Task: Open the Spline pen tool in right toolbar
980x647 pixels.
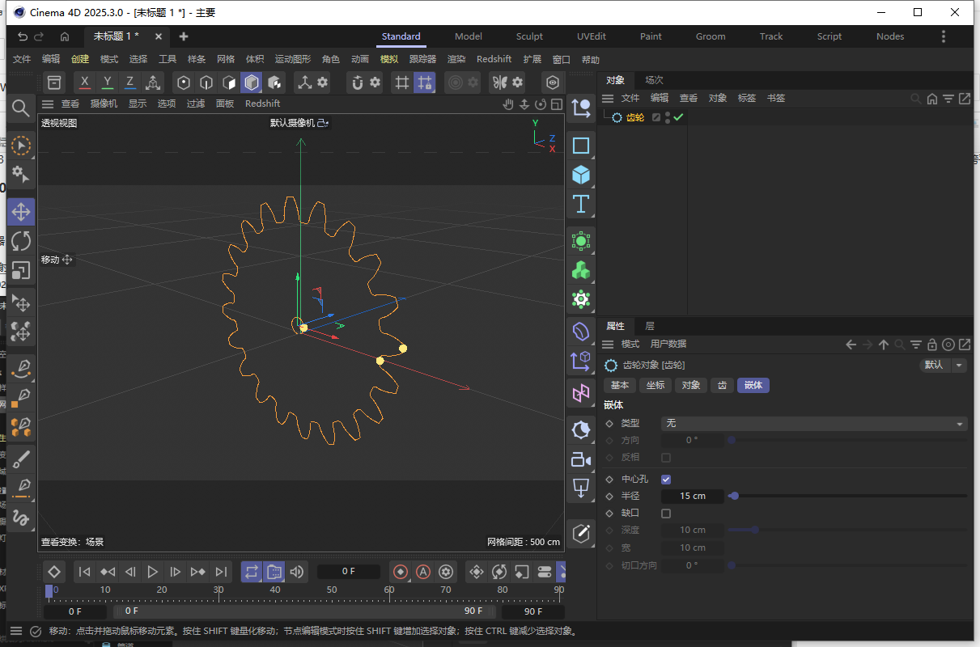Action: 580,533
